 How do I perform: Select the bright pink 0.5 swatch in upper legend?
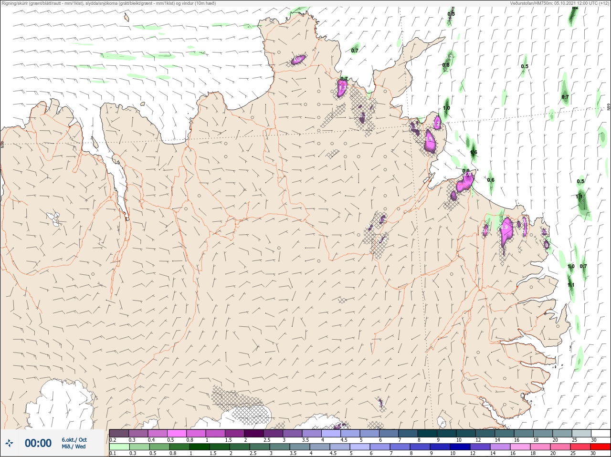coord(177,433)
